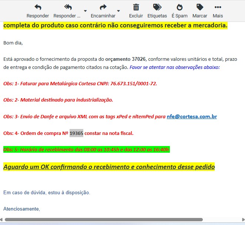This screenshot has height=225, width=245.
Task: Click the Obs: 1 Faturar para Metalúrgica line
Action: [80, 83]
